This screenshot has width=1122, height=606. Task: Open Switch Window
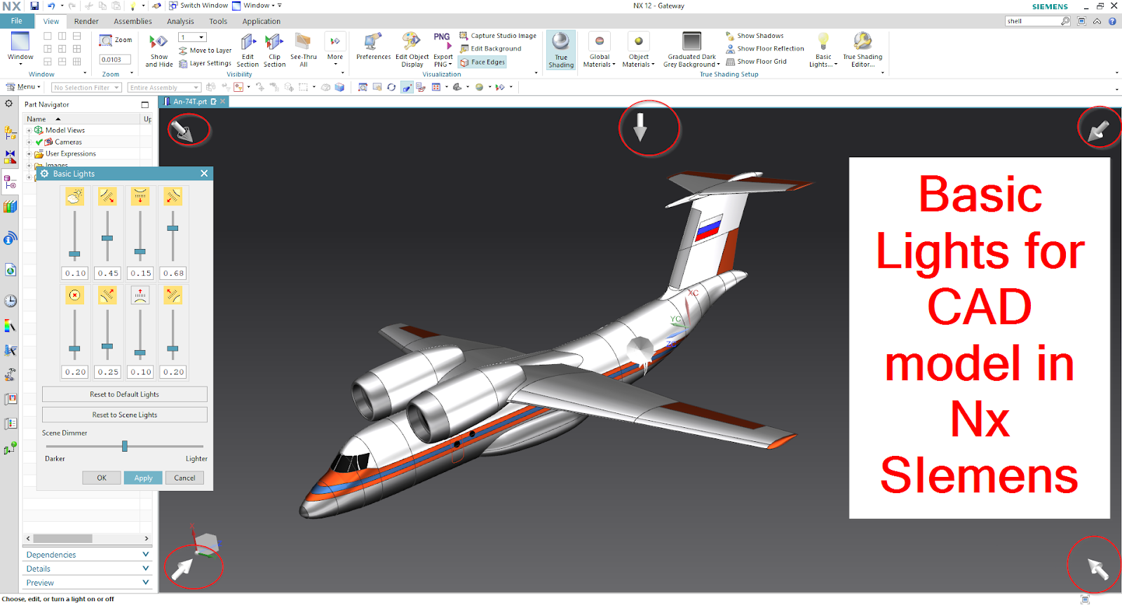(198, 6)
